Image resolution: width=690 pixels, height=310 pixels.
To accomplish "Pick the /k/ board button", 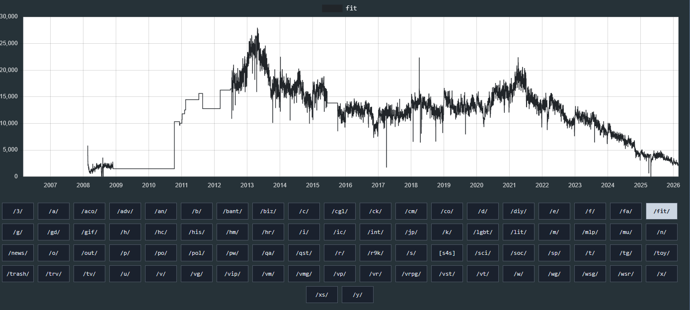I will coord(447,232).
